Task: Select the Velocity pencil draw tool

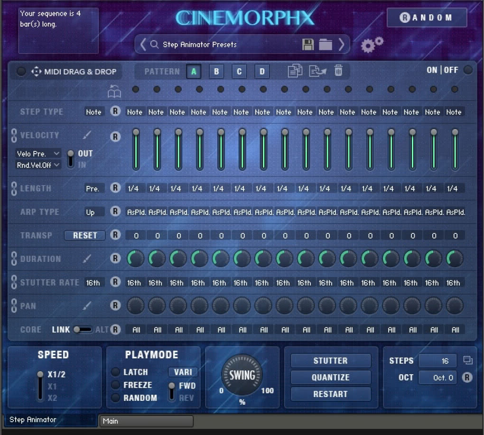Action: (x=87, y=135)
